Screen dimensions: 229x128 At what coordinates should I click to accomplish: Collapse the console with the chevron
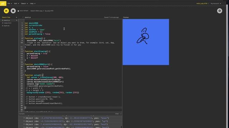pyautogui.click(x=121, y=114)
